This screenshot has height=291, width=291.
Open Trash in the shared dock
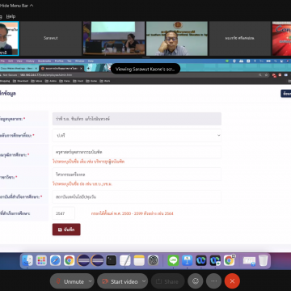click(264, 260)
